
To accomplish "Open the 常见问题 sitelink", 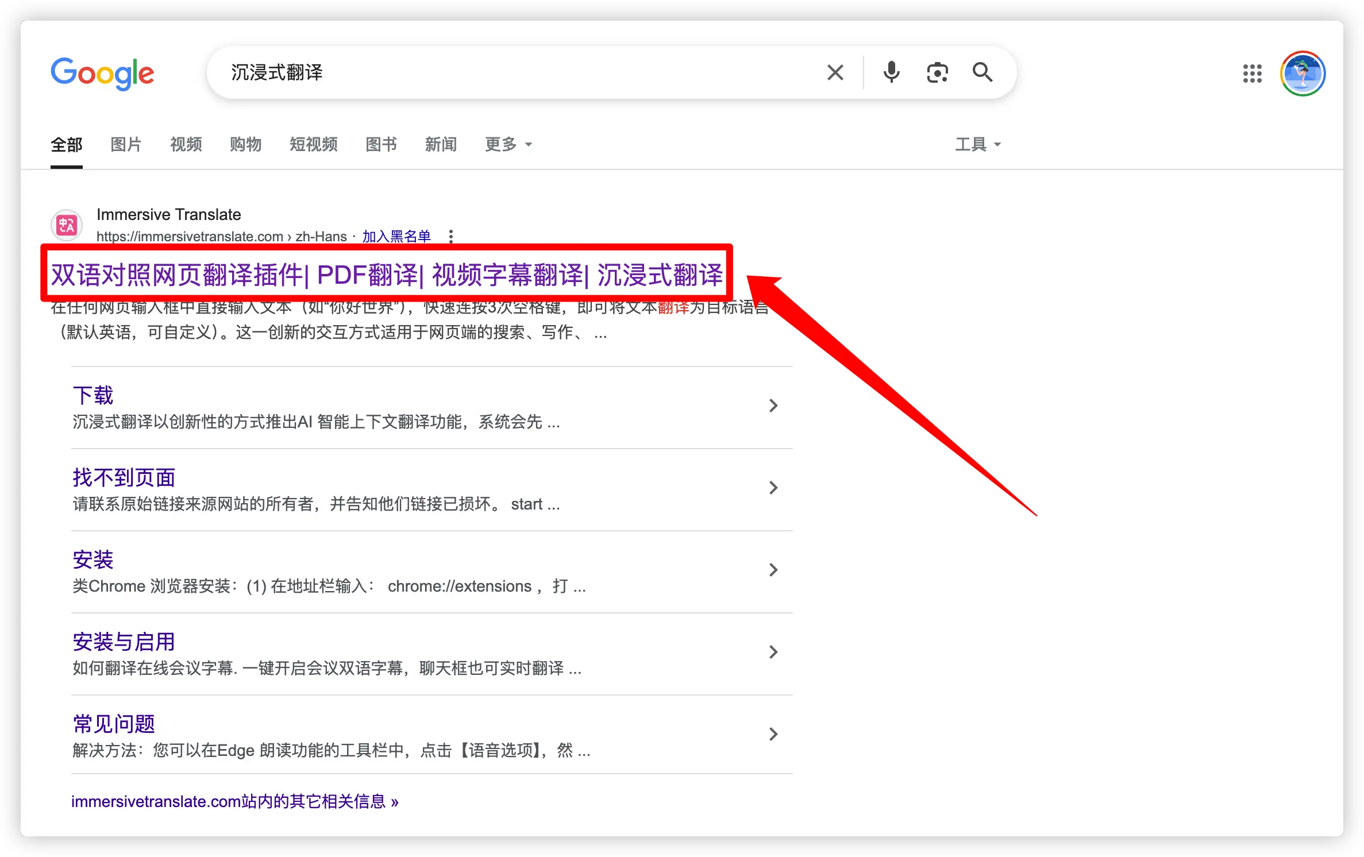I will pyautogui.click(x=114, y=724).
